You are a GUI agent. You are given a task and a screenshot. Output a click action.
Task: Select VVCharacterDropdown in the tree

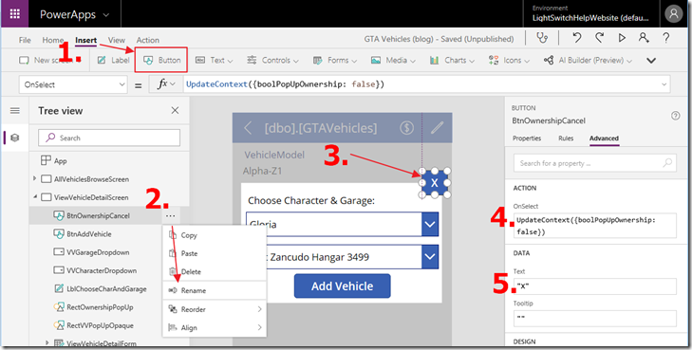point(102,270)
